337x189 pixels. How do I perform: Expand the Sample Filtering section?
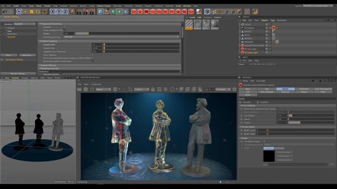coord(40,65)
